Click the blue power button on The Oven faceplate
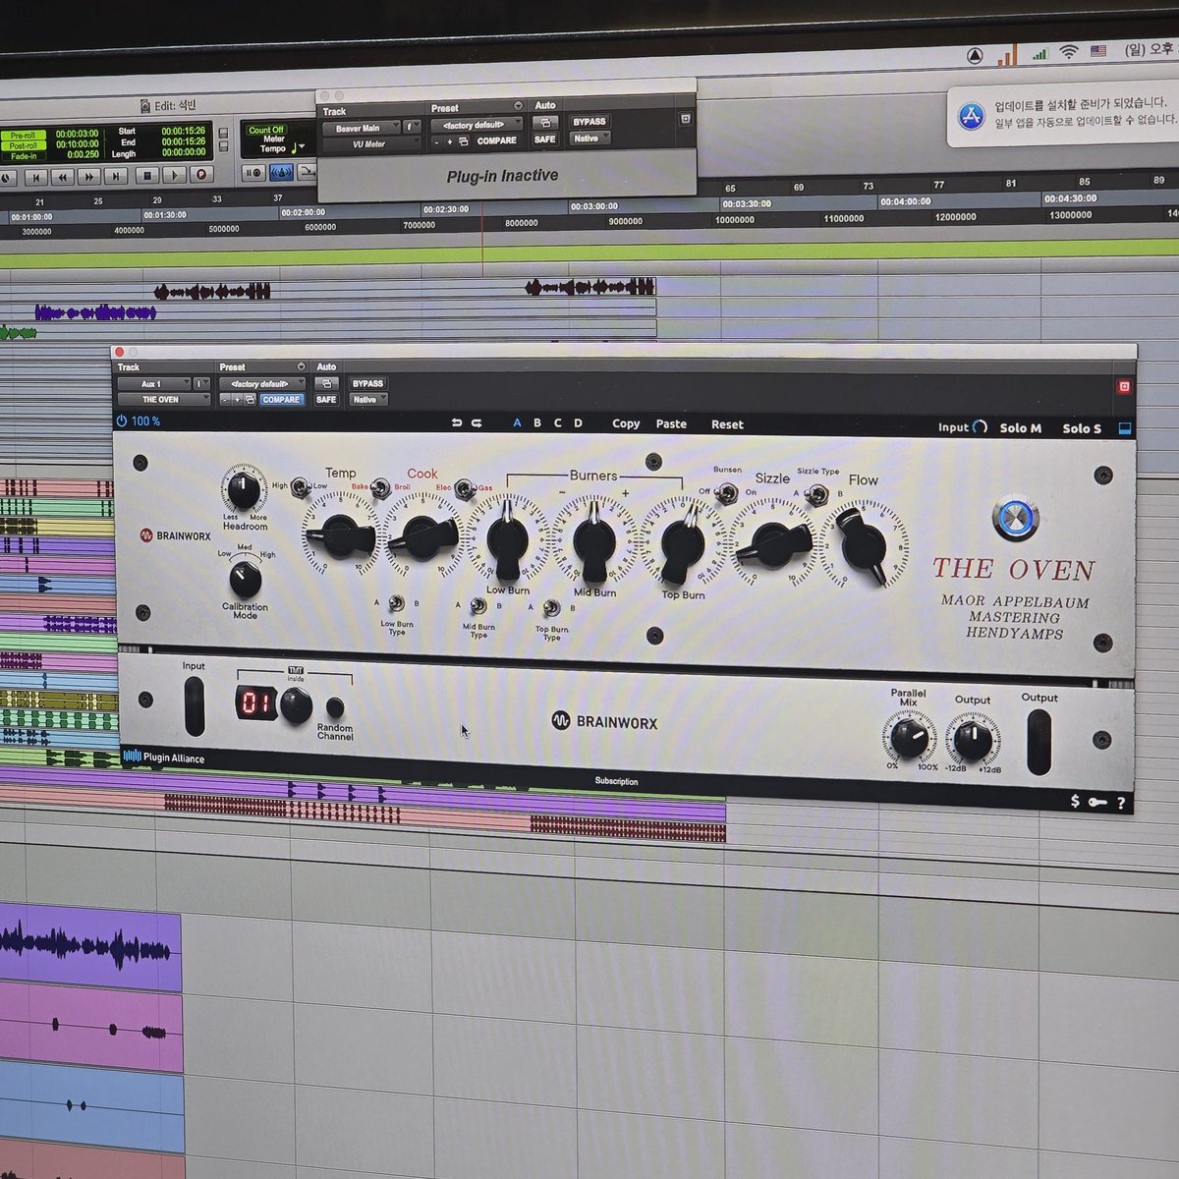Screen dimensions: 1179x1179 coord(1015,518)
